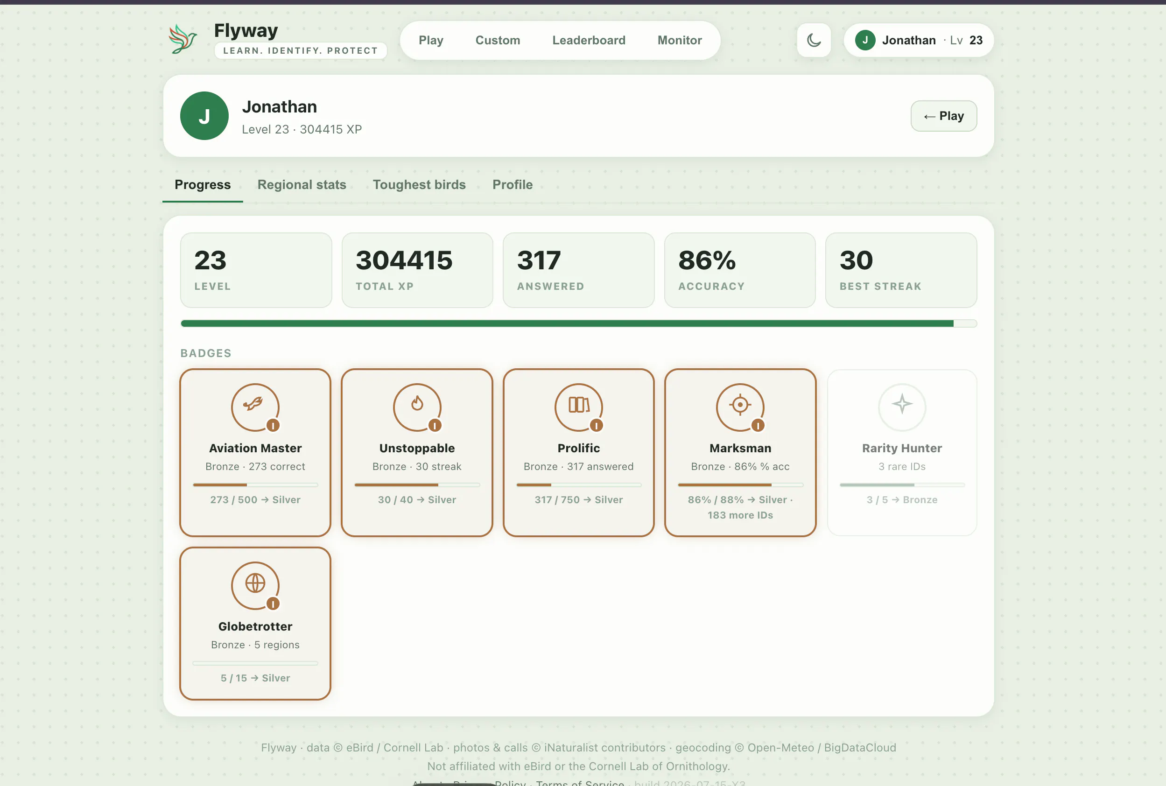
Task: Click "Level 23 · 304415 XP" text
Action: [302, 129]
